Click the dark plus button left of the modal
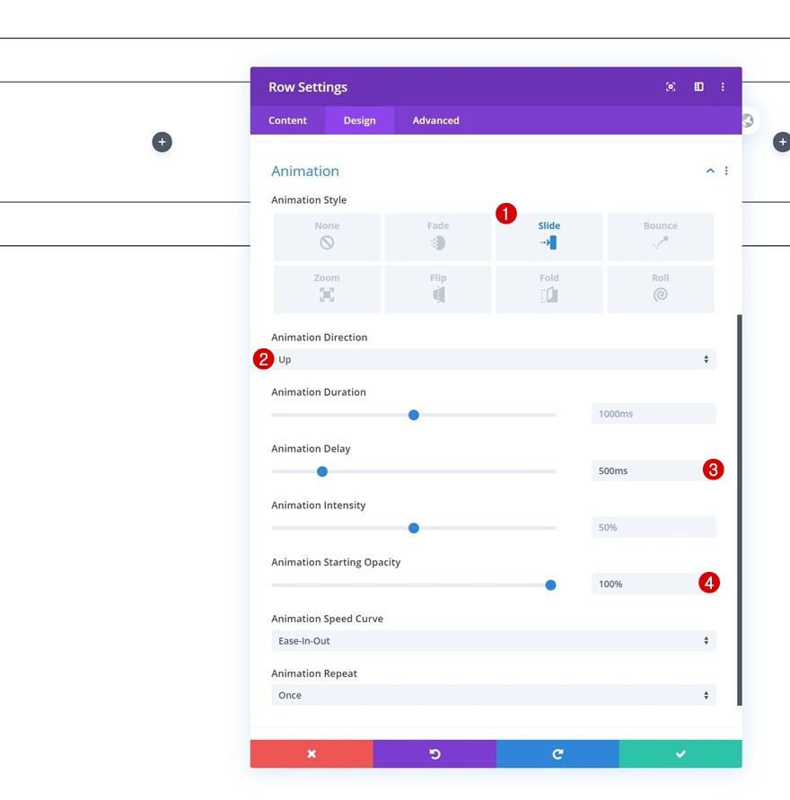790x800 pixels. coord(162,142)
